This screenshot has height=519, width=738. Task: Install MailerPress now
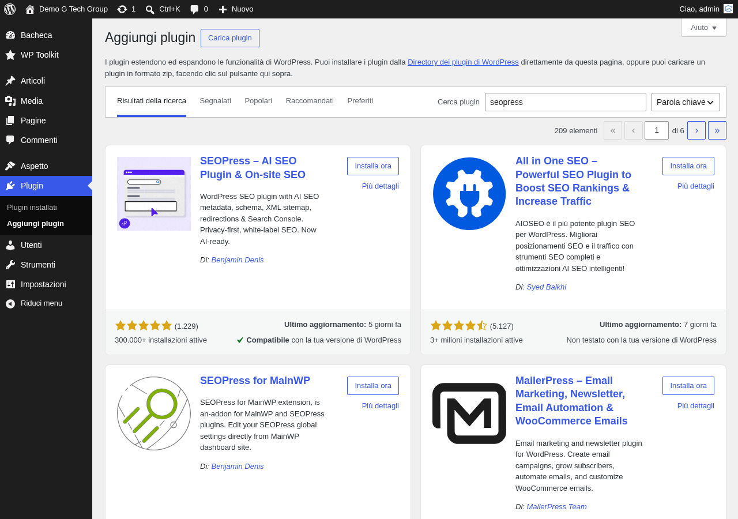(688, 386)
